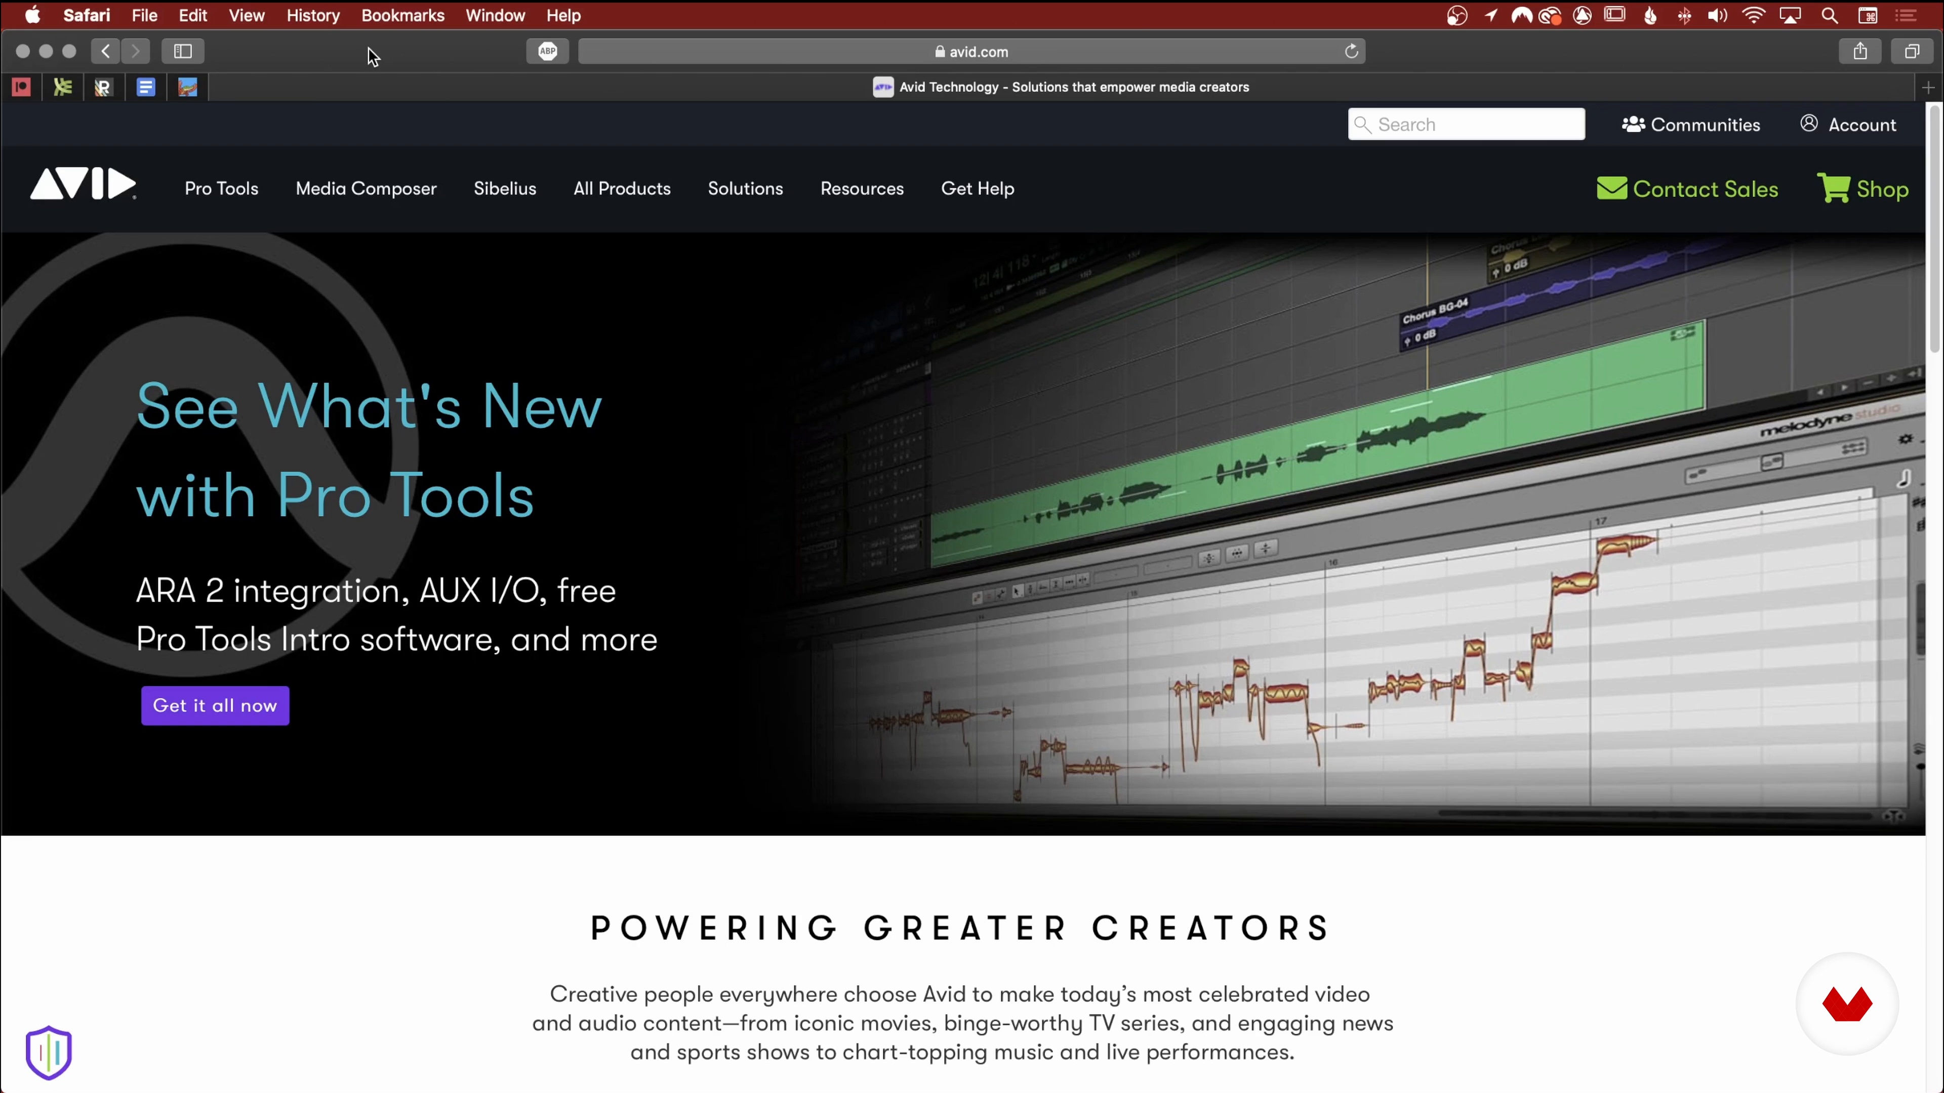The image size is (1944, 1093).
Task: Click the command-key window menu bar icon
Action: [x=1868, y=15]
